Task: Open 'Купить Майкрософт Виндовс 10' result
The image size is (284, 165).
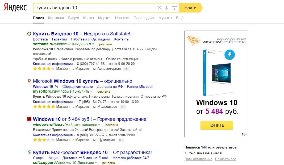Action: point(92,152)
